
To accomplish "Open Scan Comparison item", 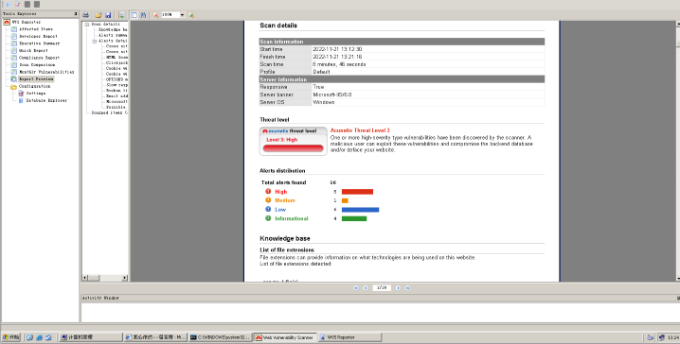I will point(37,65).
